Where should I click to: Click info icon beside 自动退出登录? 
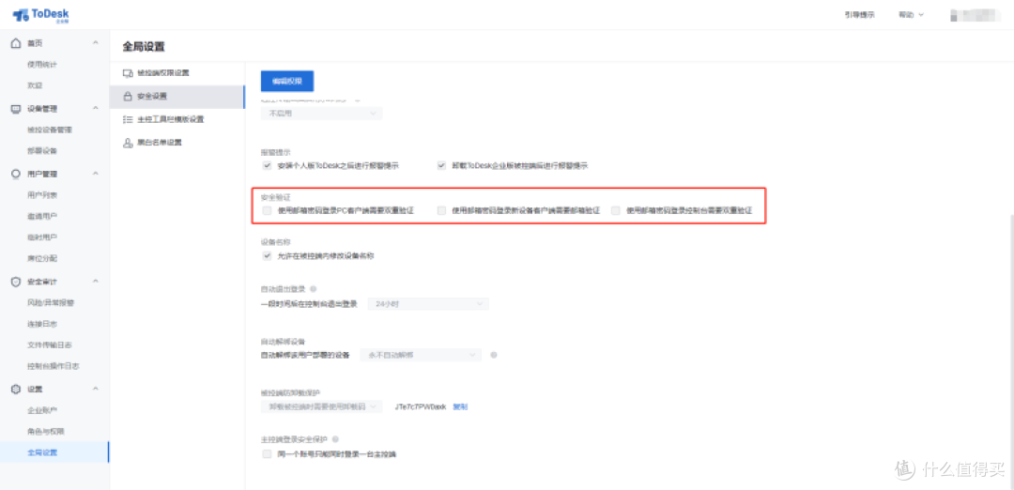click(313, 289)
